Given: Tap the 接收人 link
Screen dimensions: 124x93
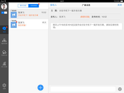Looking at the screenshot, I should point(53,5).
